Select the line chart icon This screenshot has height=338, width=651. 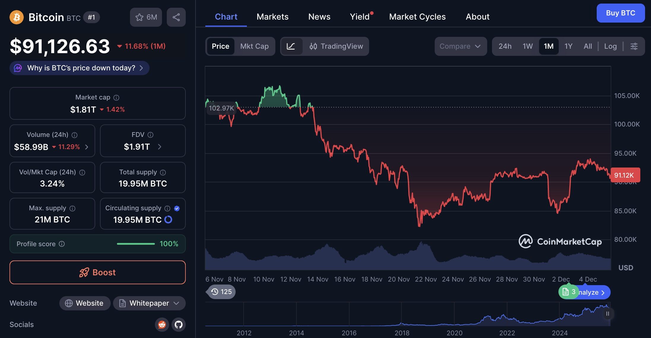(292, 46)
